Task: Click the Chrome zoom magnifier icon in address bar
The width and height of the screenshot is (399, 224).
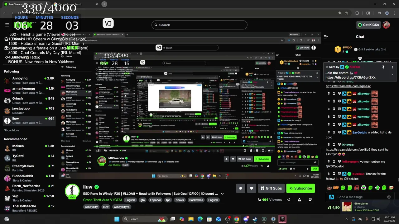Action: coord(340,13)
